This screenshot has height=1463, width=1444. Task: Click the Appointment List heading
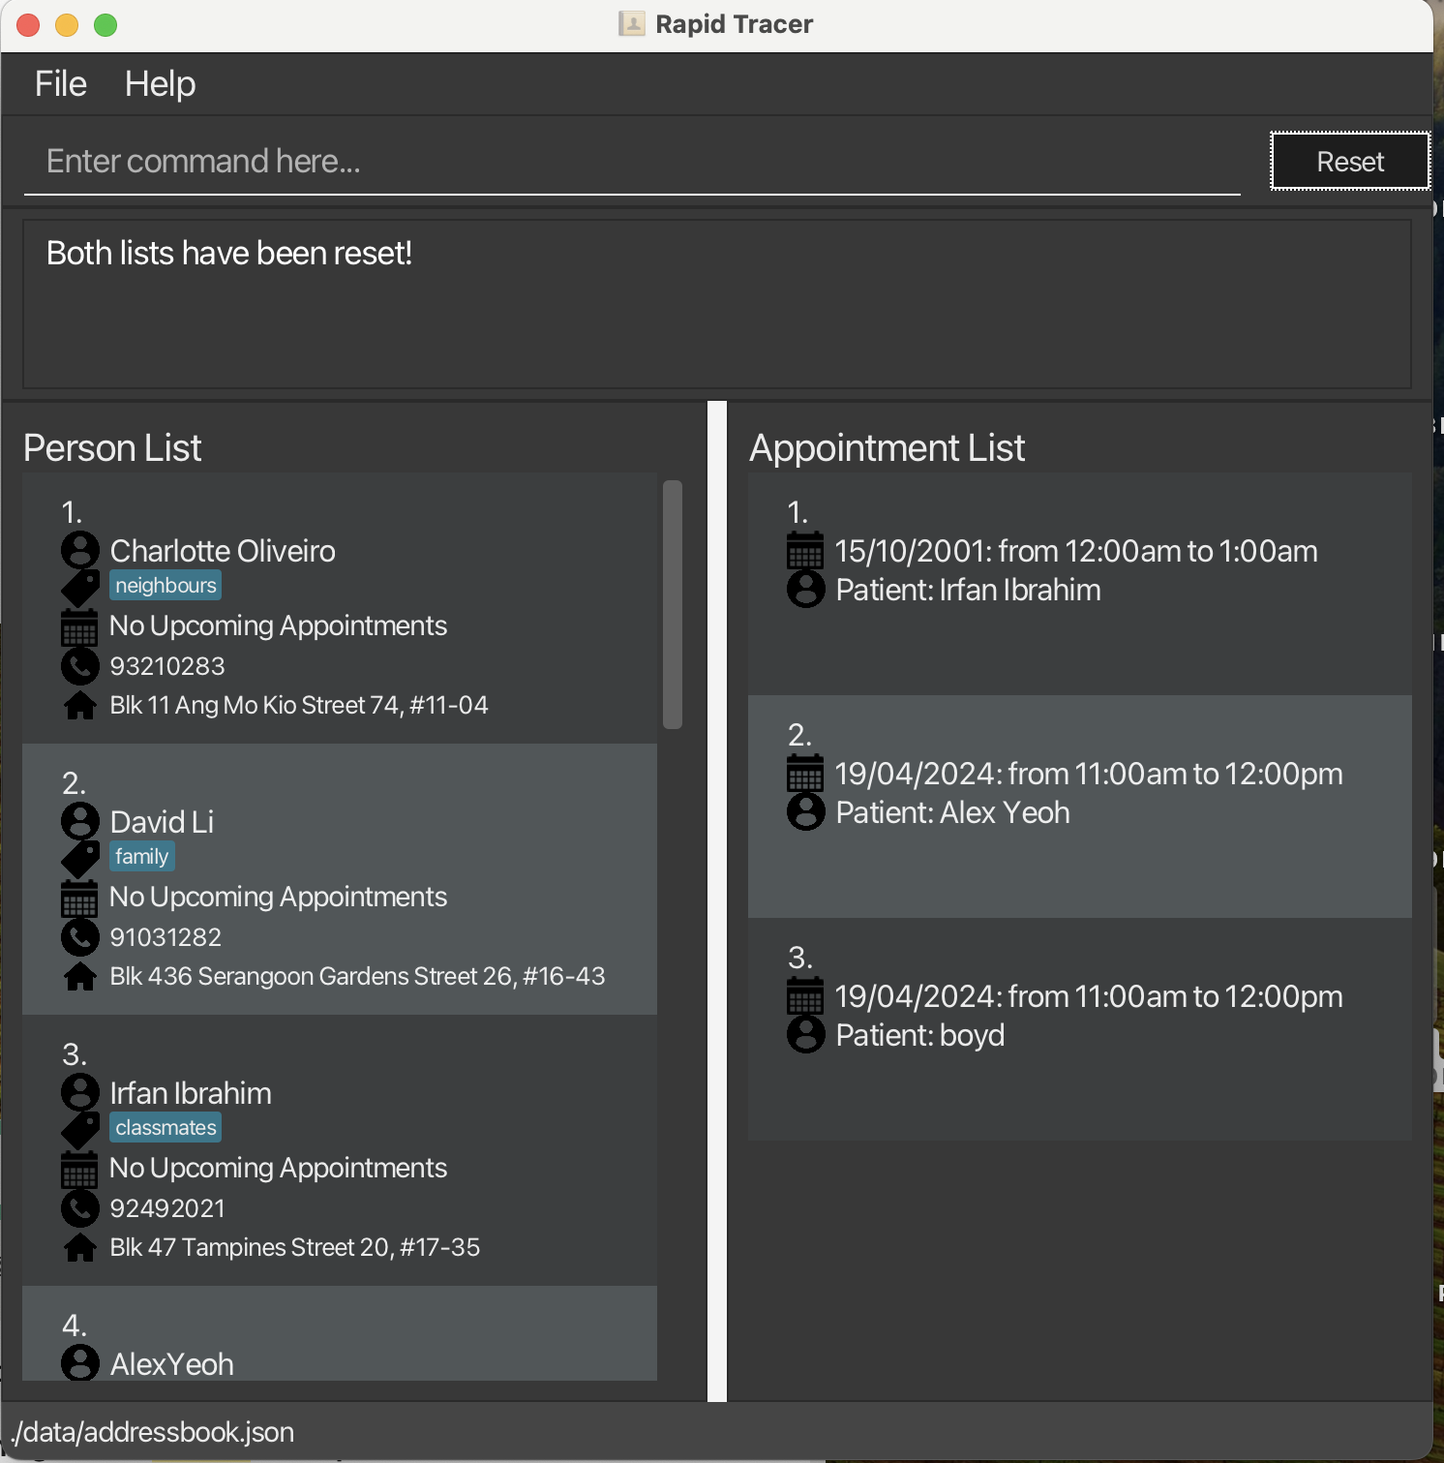tap(887, 448)
